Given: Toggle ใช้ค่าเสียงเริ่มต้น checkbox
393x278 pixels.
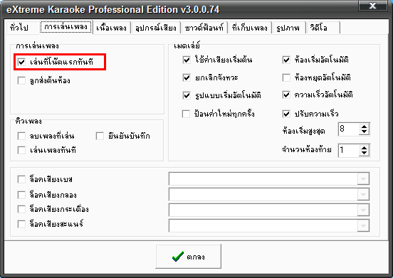Looking at the screenshot, I should pos(187,60).
